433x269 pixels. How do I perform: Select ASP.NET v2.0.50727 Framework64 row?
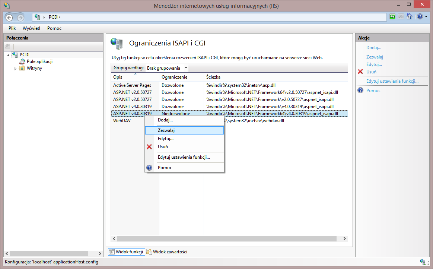(229, 92)
